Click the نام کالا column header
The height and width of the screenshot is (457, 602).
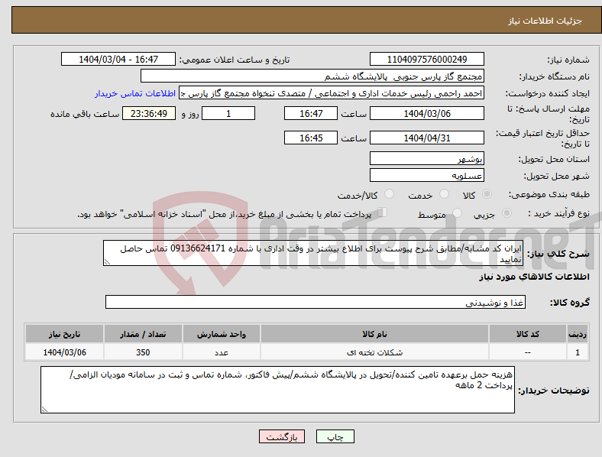tap(374, 334)
